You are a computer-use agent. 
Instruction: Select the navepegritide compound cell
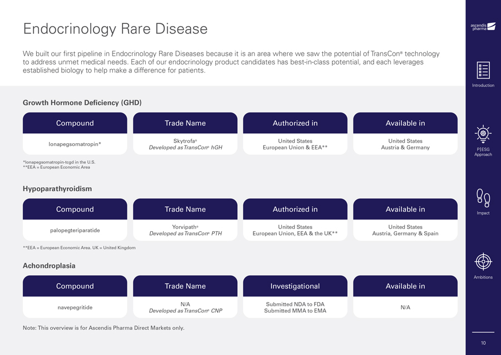coord(75,307)
